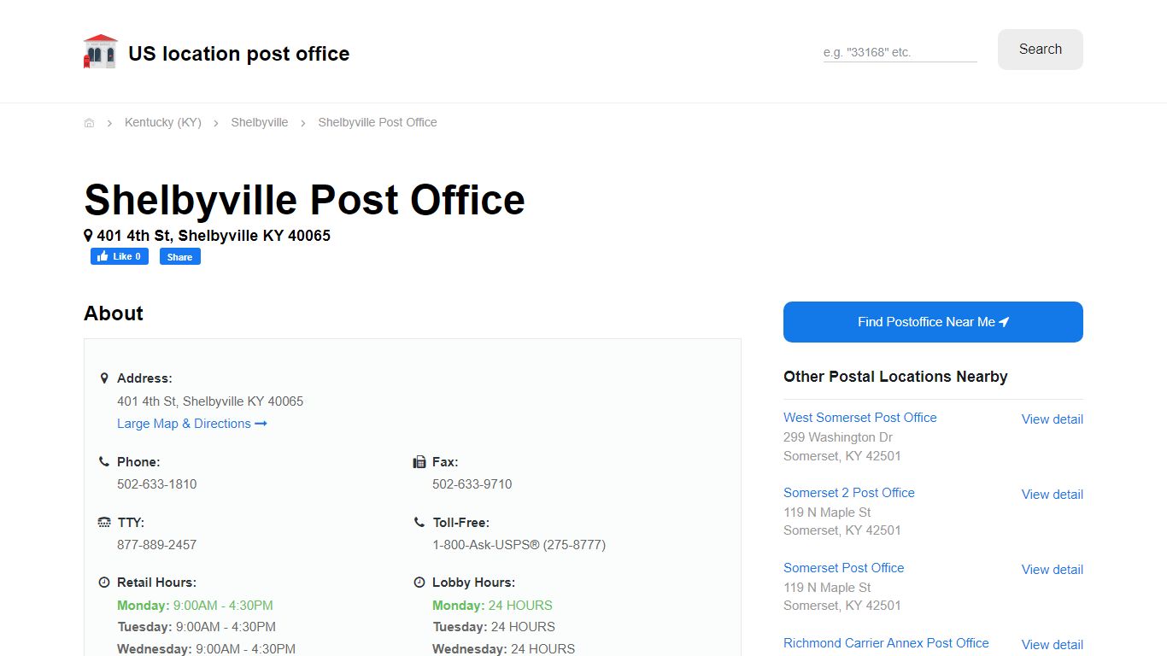Click Other Postal Locations Nearby heading

(895, 377)
